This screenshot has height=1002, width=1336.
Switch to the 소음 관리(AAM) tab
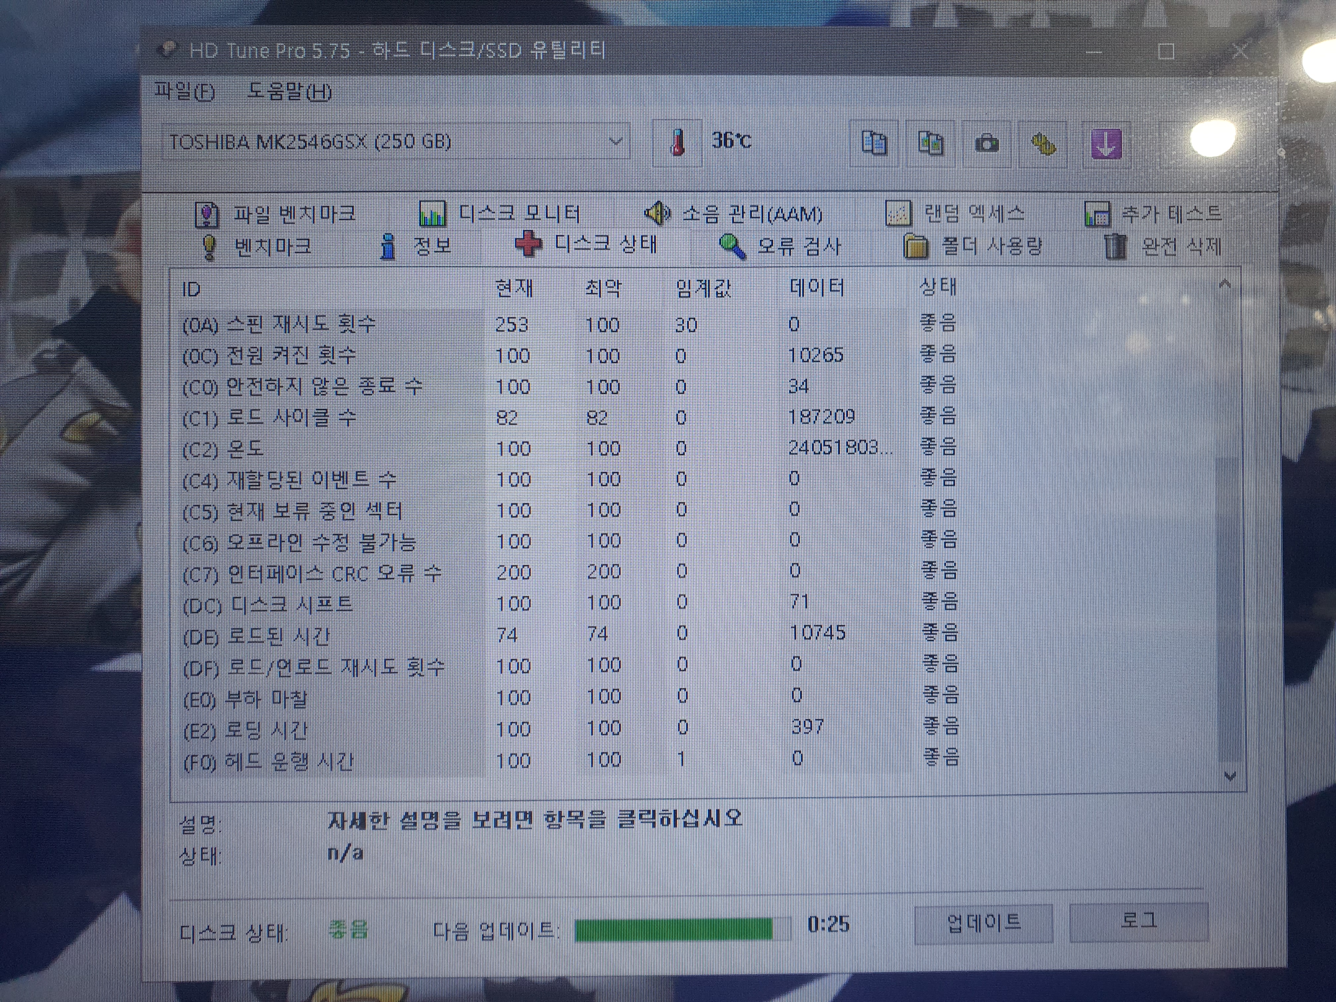733,213
